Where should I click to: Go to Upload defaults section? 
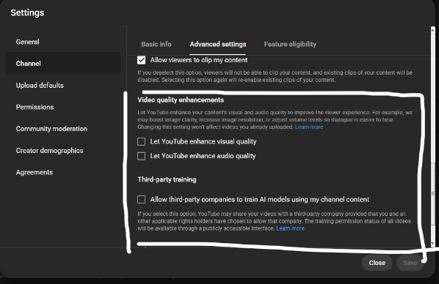coord(62,85)
